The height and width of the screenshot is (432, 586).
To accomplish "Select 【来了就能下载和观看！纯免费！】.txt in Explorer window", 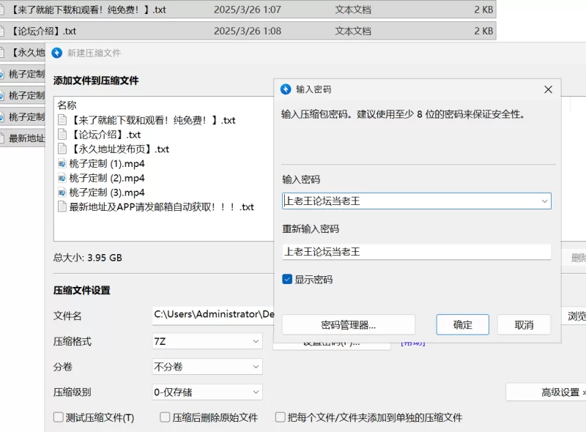I will (247, 10).
